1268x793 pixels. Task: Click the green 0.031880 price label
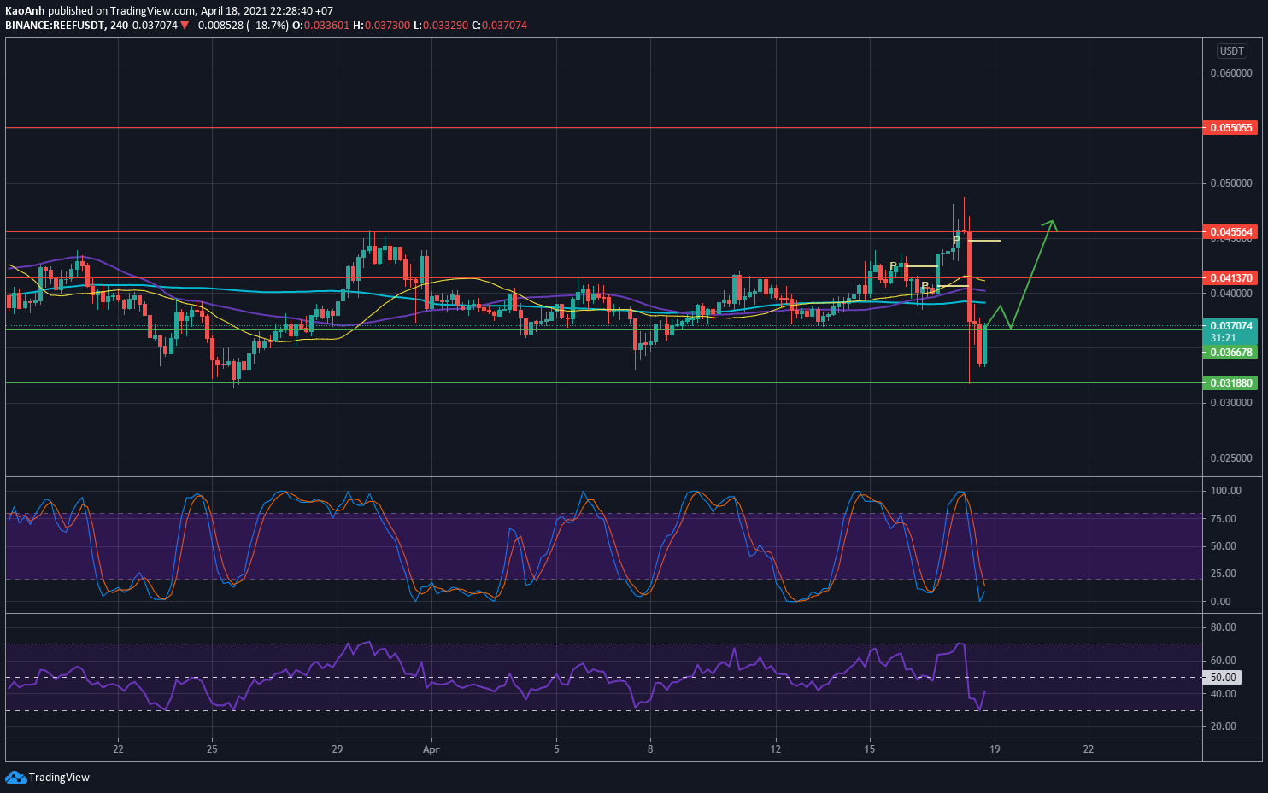(1230, 383)
